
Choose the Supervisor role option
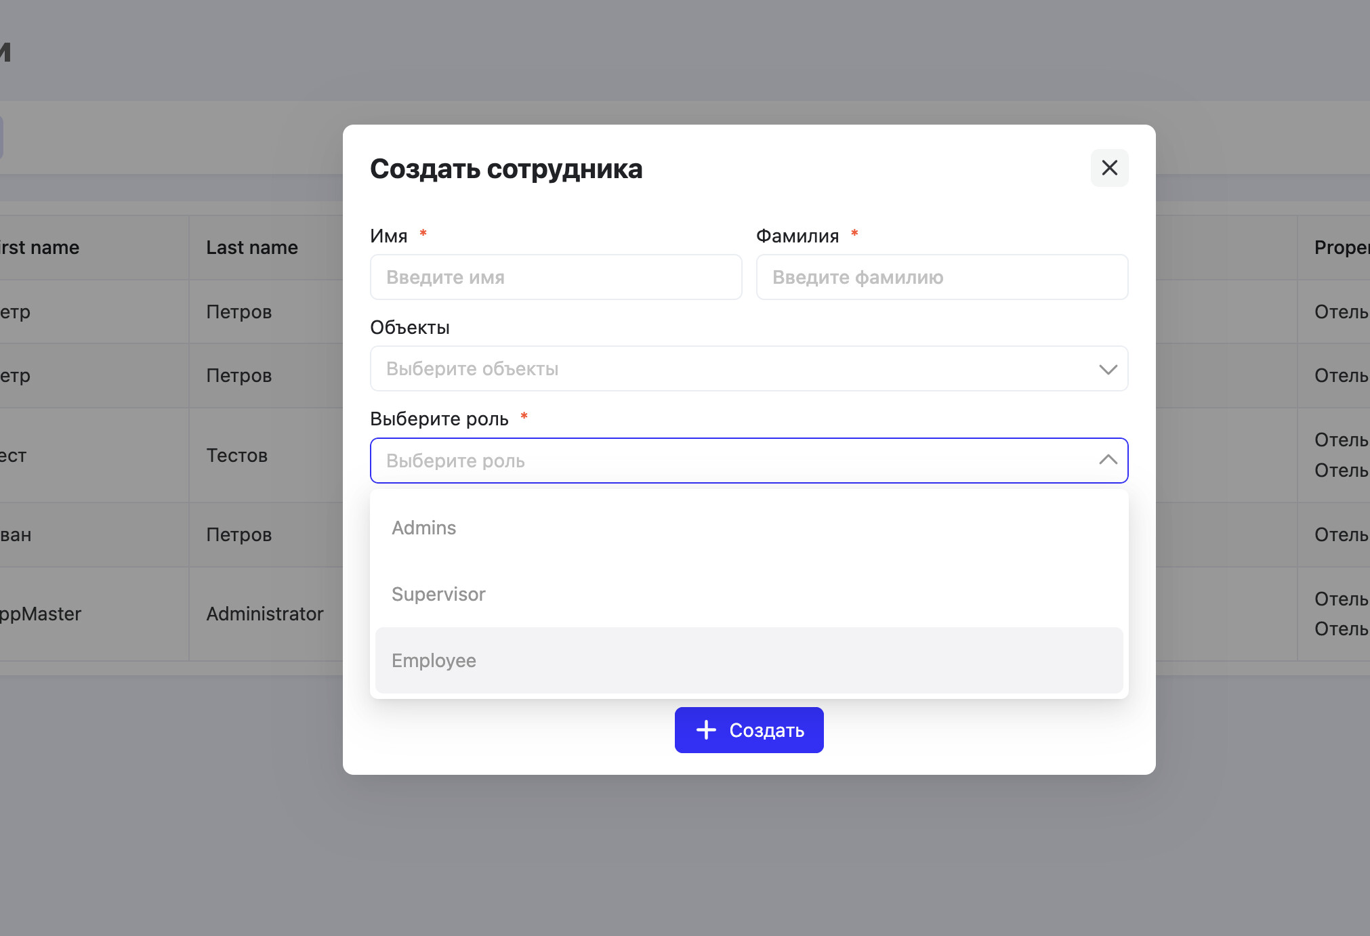click(x=749, y=594)
